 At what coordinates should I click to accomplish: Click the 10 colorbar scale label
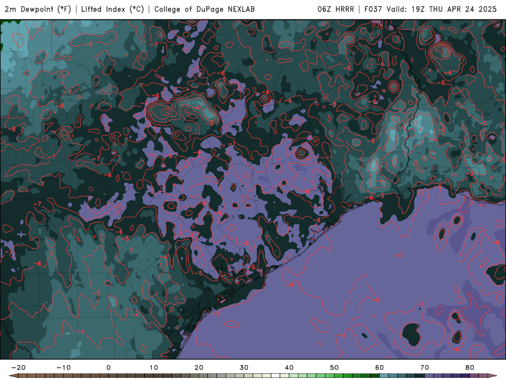pyautogui.click(x=154, y=368)
